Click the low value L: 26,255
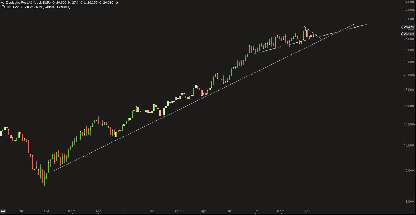The image size is (416, 215). (91, 3)
